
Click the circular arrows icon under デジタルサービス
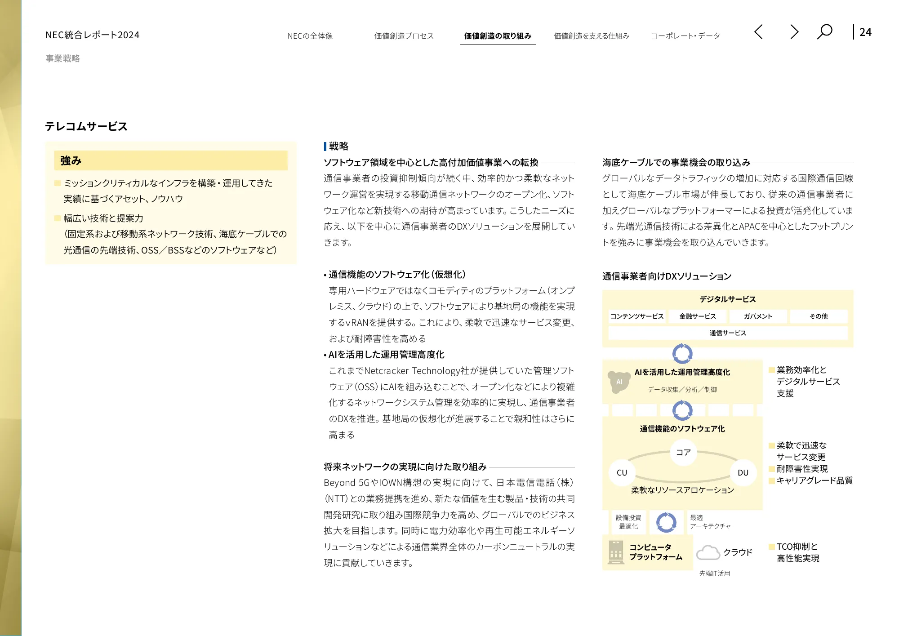[682, 354]
